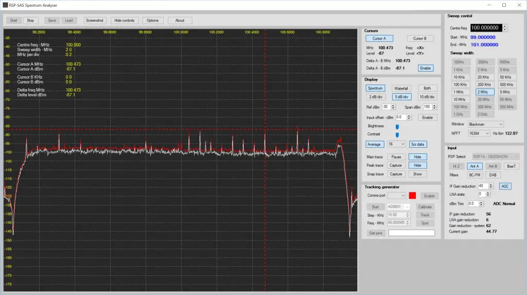Increment the IF Gain reduction stepper
The width and height of the screenshot is (527, 295).
pos(491,184)
